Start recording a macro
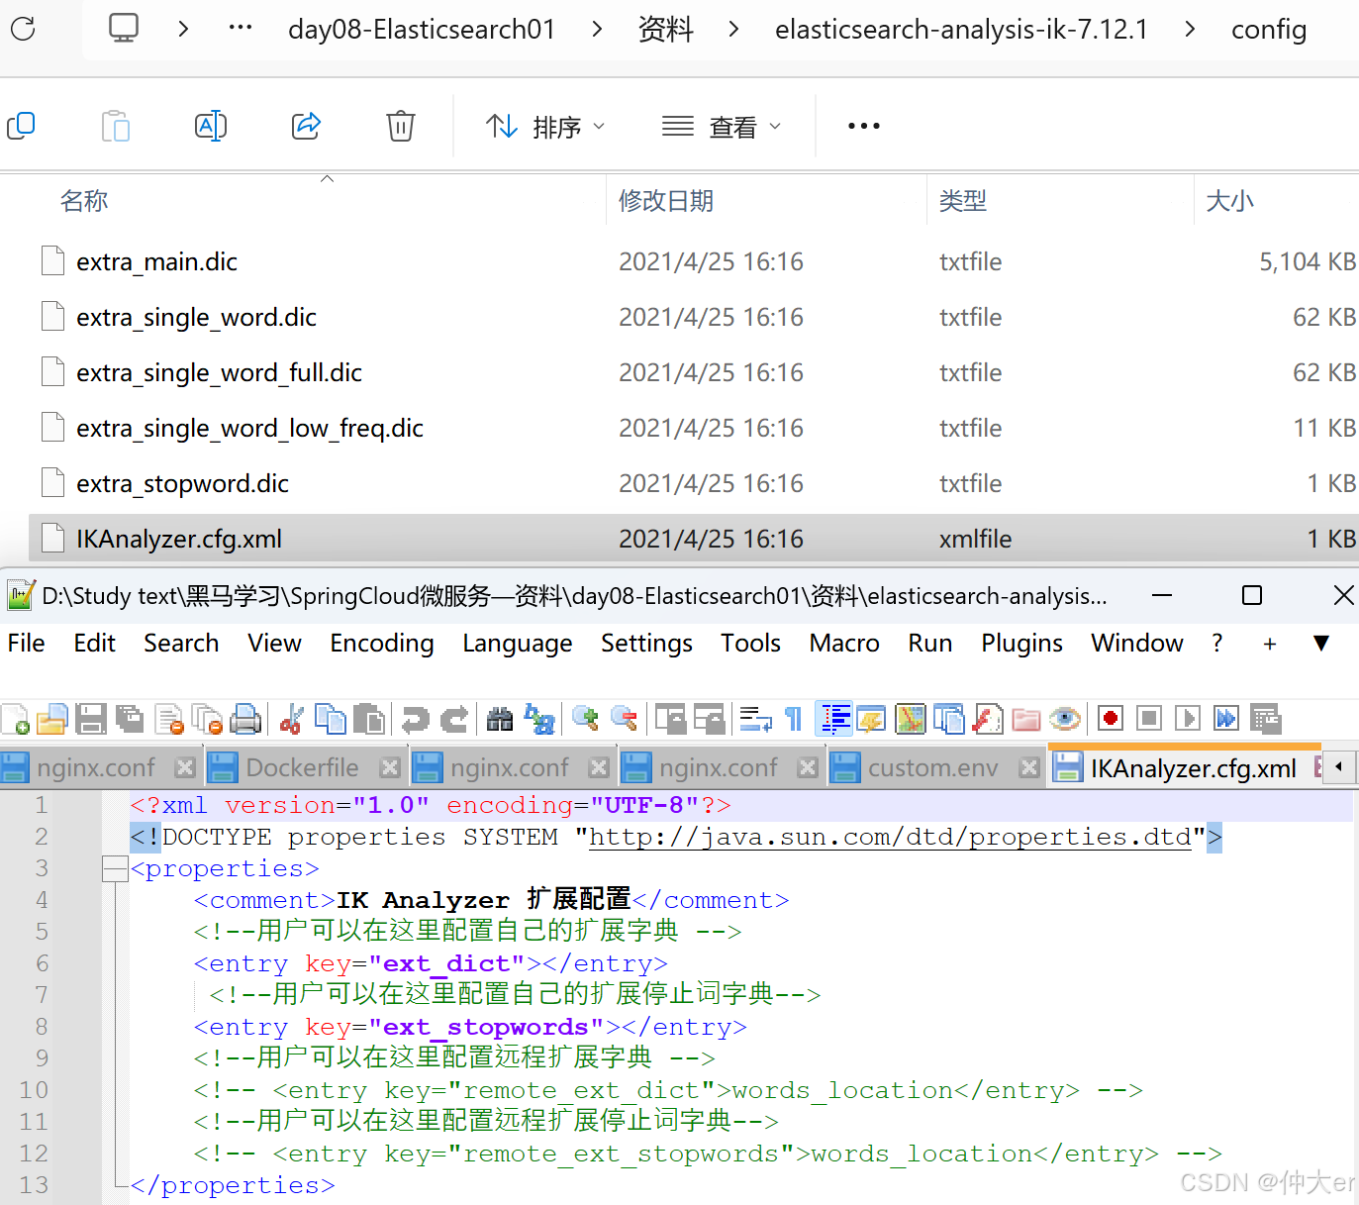1359x1205 pixels. click(1109, 718)
